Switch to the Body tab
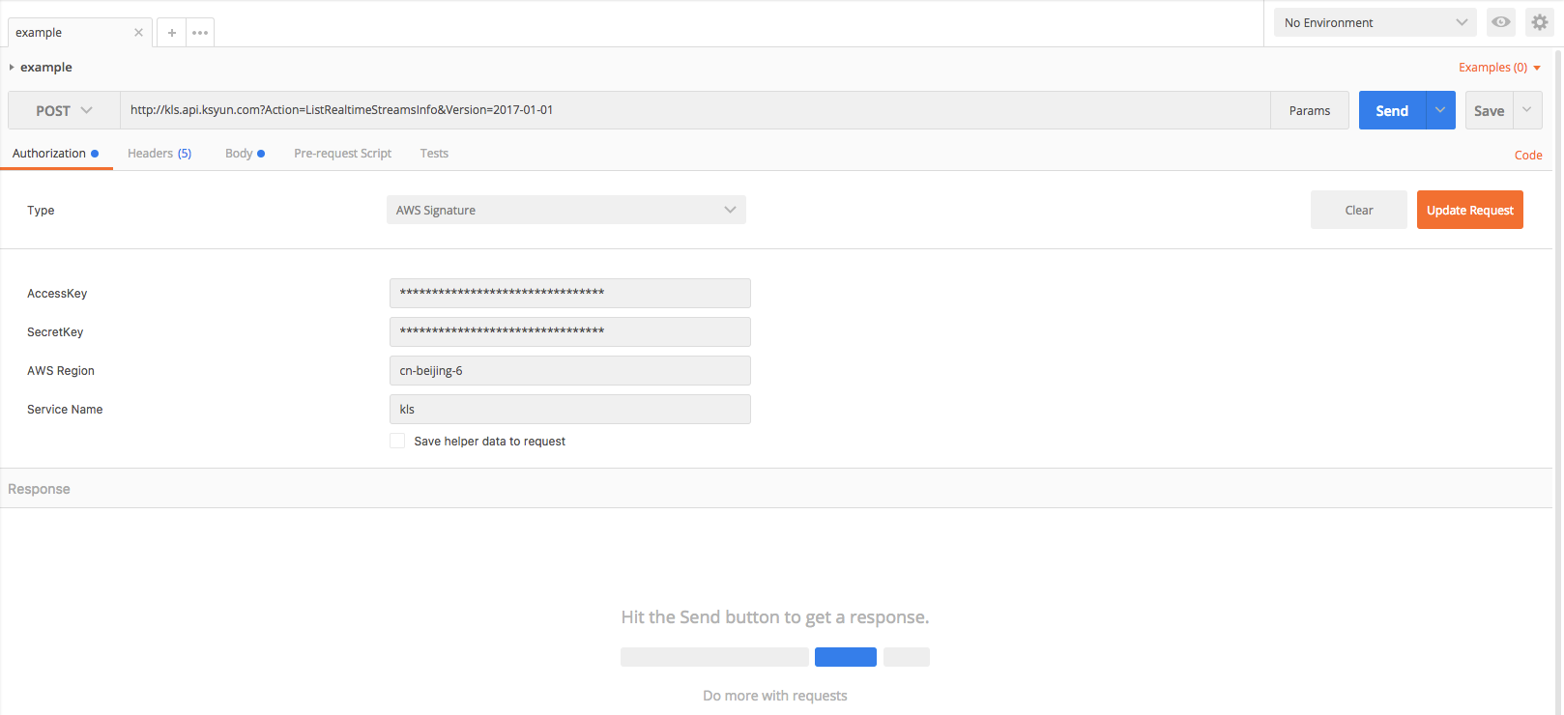The image size is (1564, 715). pos(245,154)
